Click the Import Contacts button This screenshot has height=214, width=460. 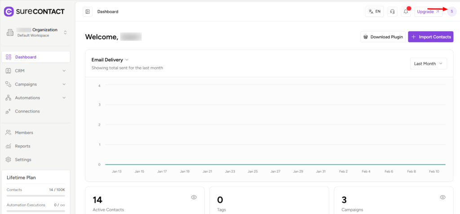[430, 37]
